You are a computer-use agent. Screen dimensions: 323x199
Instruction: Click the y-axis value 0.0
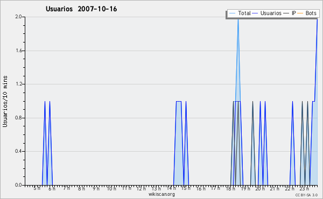pos(18,185)
